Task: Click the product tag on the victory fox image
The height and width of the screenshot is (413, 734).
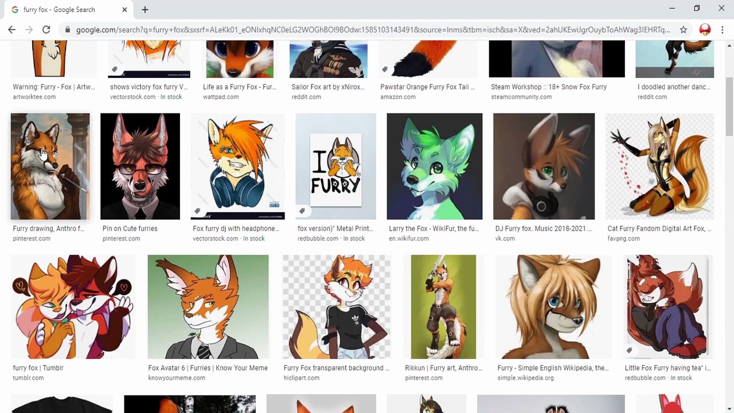Action: tap(115, 70)
